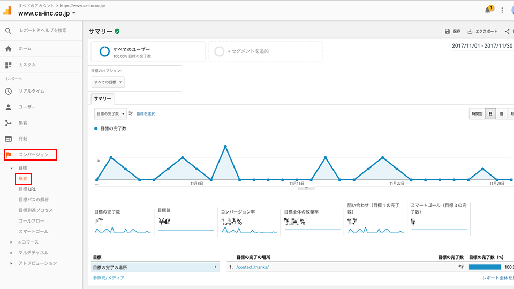
Task: Switch chart to 時間別 hourly view
Action: coord(477,114)
